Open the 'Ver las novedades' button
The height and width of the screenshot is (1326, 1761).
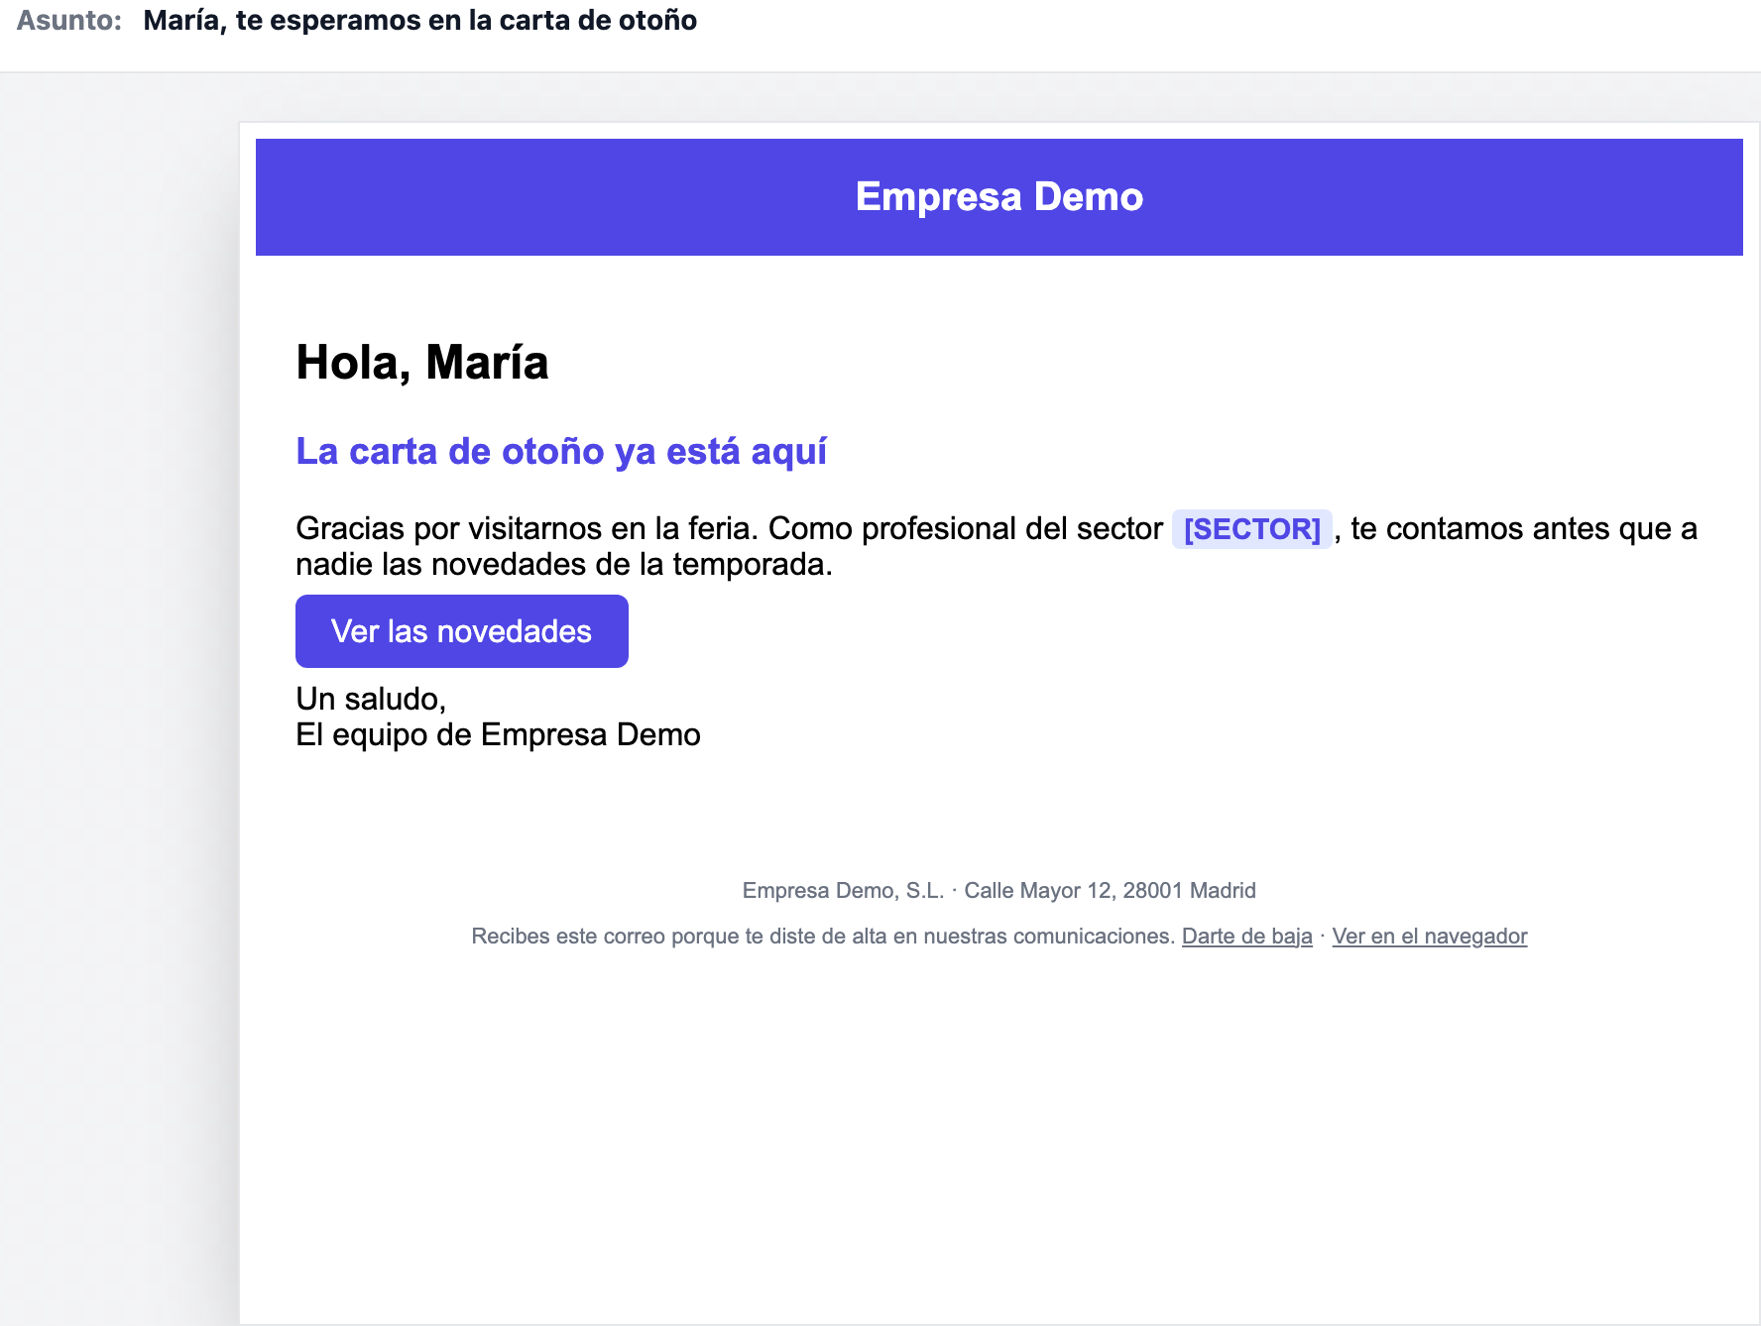click(462, 631)
